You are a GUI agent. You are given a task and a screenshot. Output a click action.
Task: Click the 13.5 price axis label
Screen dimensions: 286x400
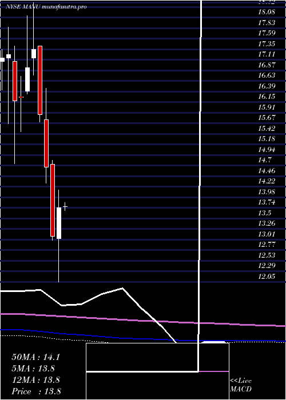tap(265, 213)
